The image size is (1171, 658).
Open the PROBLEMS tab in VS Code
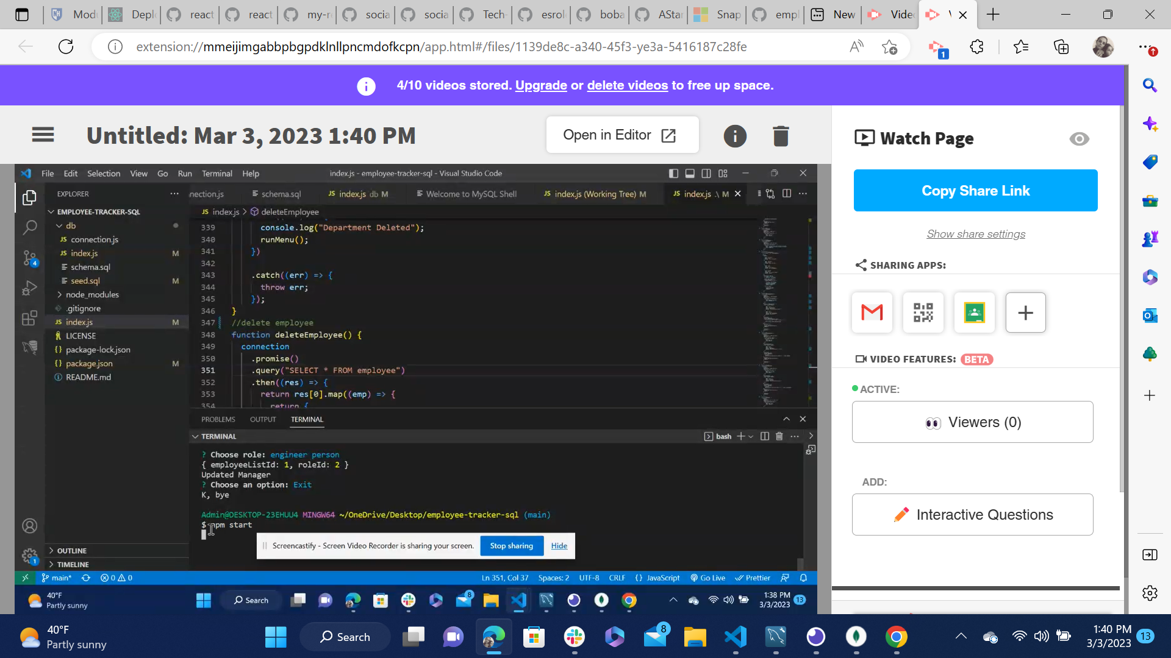pos(217,419)
